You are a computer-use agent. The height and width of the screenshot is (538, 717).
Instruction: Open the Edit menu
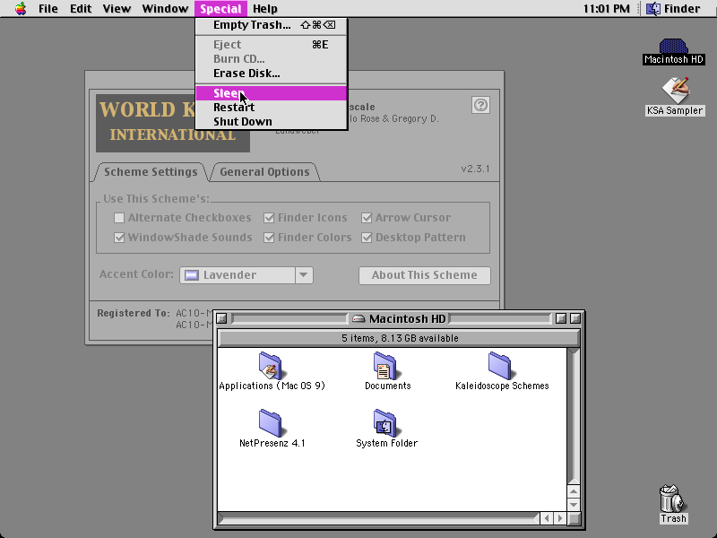[x=81, y=9]
